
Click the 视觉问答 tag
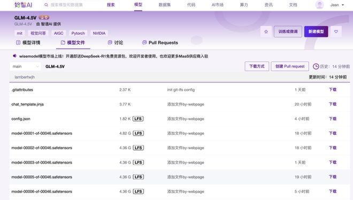tap(38, 33)
